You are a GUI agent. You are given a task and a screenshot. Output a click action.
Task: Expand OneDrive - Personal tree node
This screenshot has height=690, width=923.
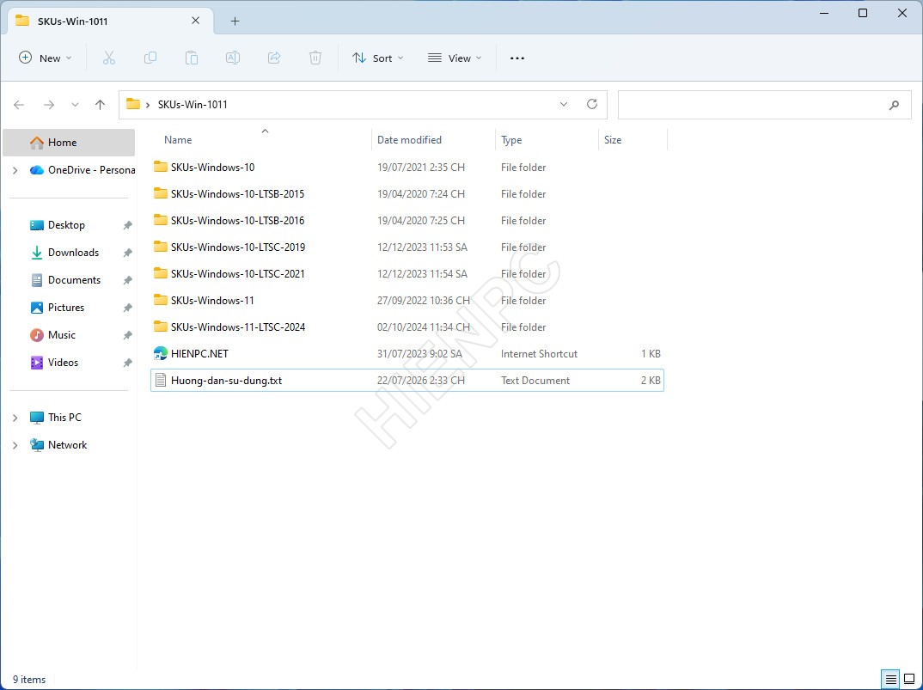coord(15,170)
